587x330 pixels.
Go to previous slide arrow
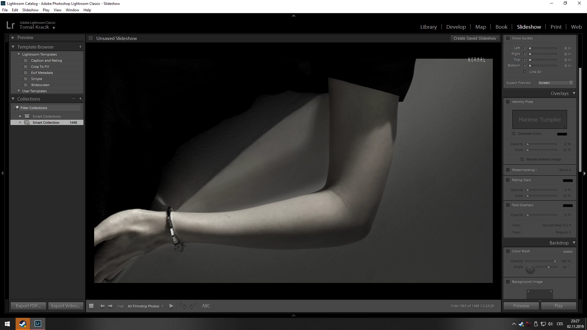(102, 306)
